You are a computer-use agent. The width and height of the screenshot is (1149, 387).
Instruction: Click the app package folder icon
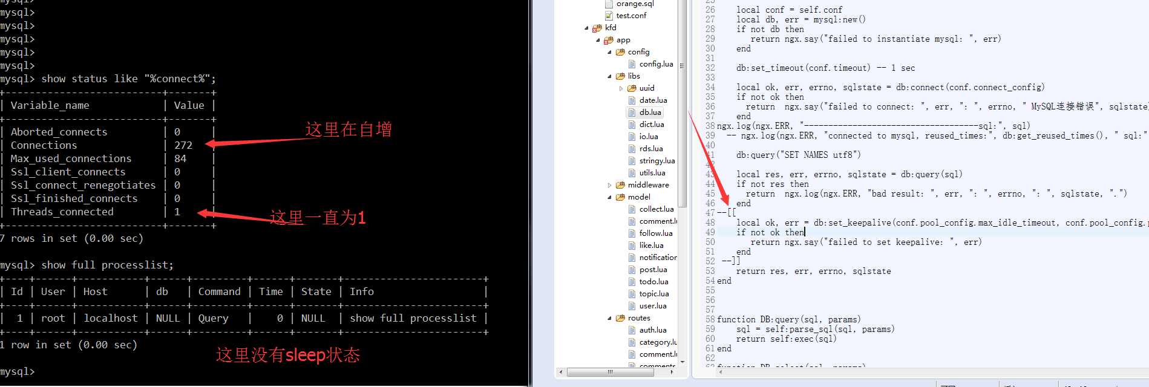click(x=609, y=40)
